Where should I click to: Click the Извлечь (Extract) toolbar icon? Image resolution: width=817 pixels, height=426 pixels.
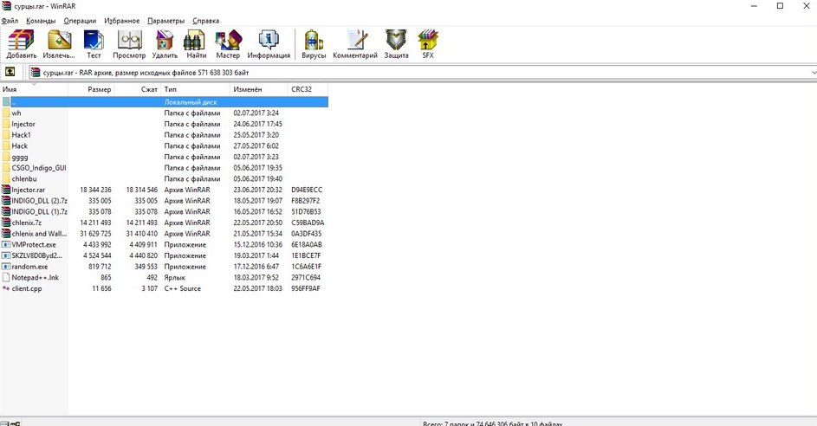(59, 44)
